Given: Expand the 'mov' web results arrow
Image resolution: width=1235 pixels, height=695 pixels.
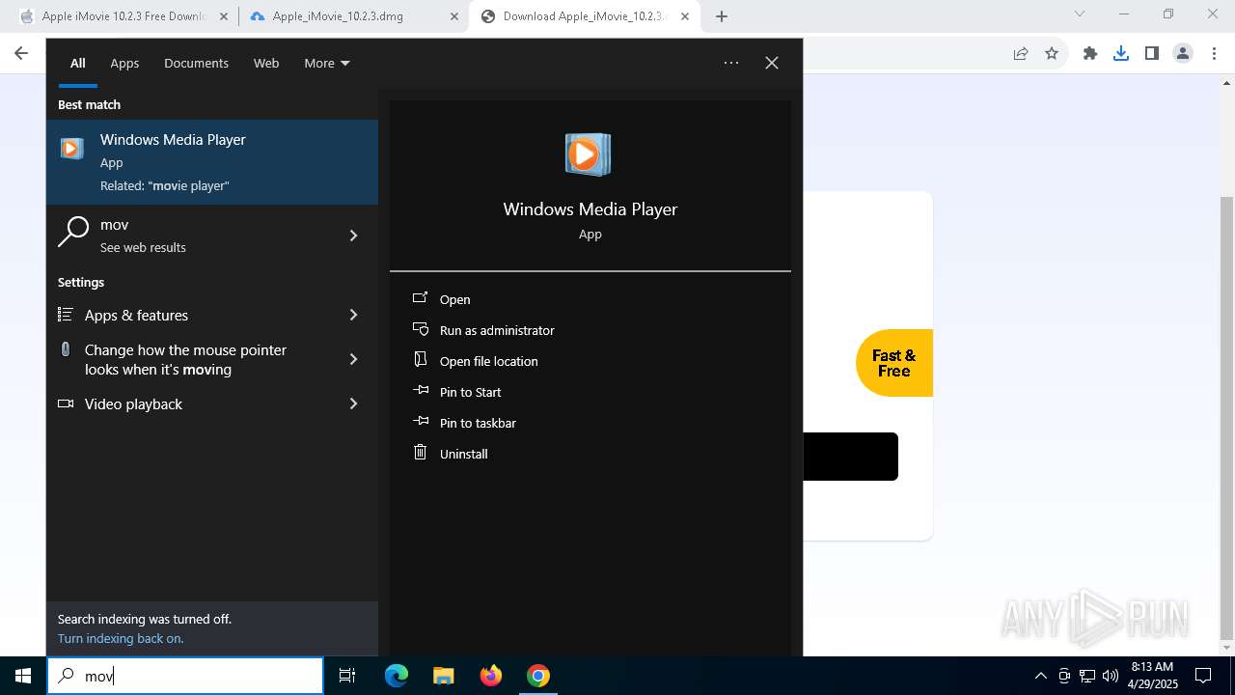Looking at the screenshot, I should 353,236.
